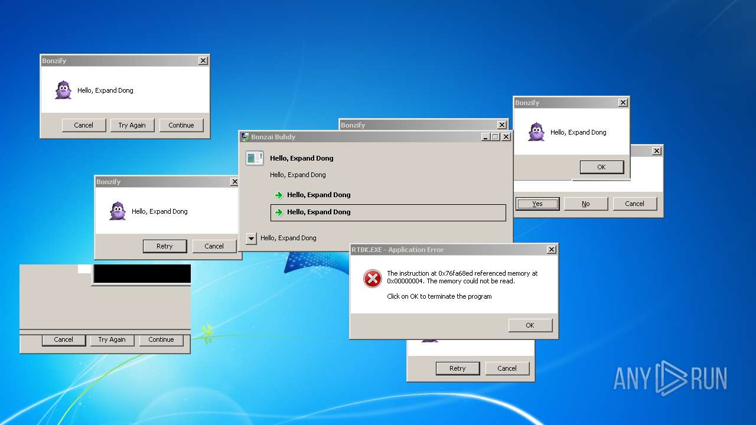756x425 pixels.
Task: Click Try Again in the glitched untitled dialog
Action: tap(112, 339)
